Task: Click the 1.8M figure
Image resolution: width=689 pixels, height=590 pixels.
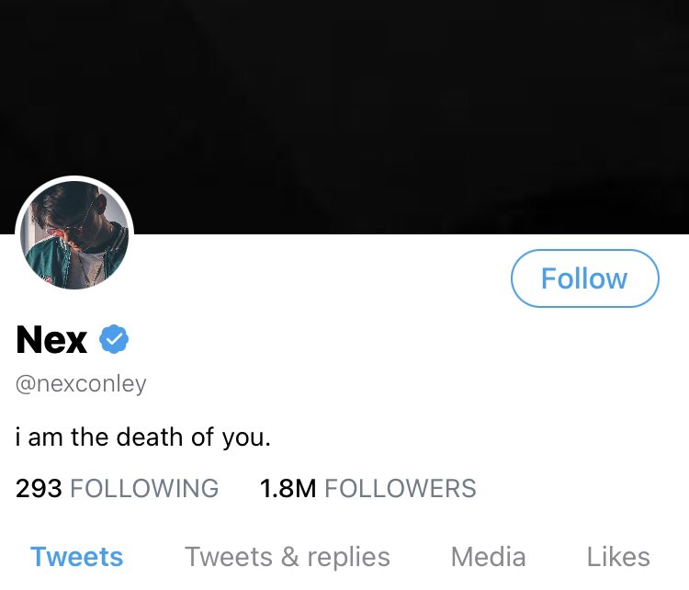Action: click(288, 488)
